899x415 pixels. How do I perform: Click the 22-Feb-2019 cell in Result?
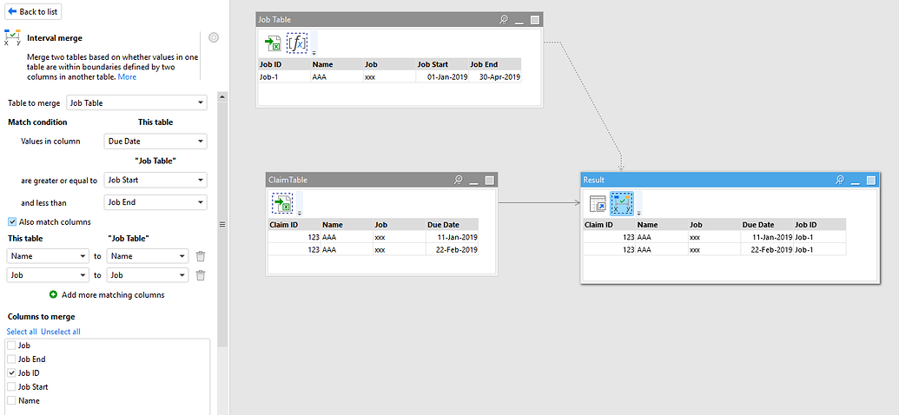tap(767, 249)
